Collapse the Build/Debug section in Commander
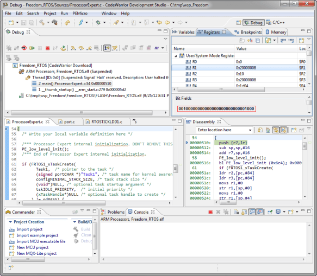This screenshot has width=317, height=276. (x=74, y=222)
